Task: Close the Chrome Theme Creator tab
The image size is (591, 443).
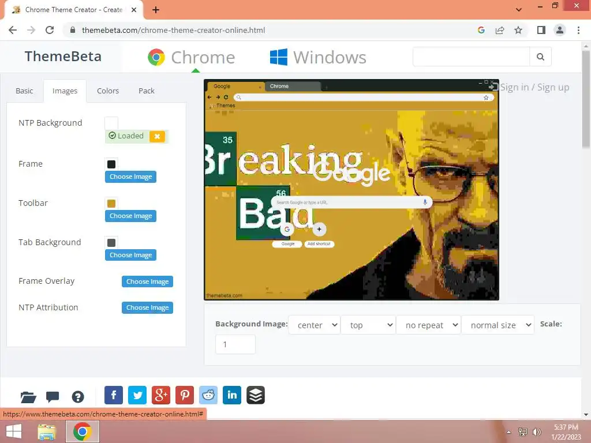Action: point(134,10)
